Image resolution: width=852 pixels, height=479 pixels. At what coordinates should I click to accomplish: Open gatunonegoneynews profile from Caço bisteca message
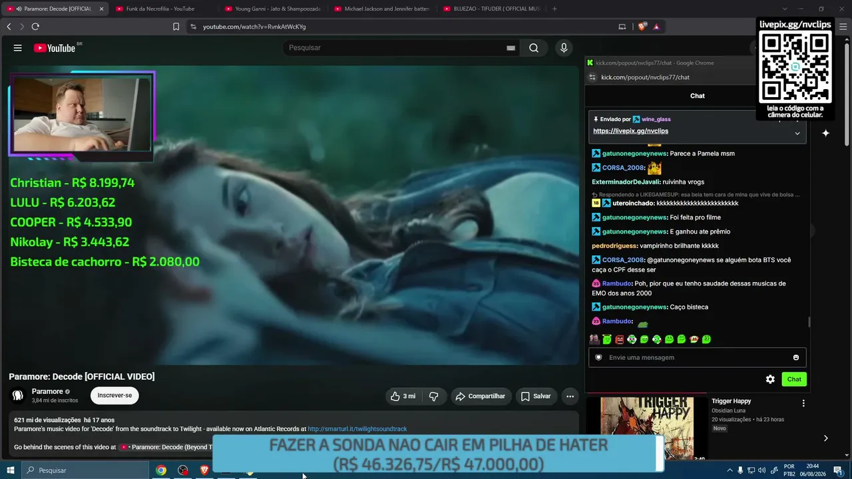(x=634, y=307)
